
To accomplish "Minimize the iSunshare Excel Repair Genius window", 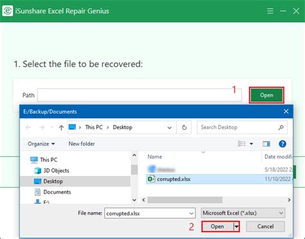I will (x=283, y=11).
